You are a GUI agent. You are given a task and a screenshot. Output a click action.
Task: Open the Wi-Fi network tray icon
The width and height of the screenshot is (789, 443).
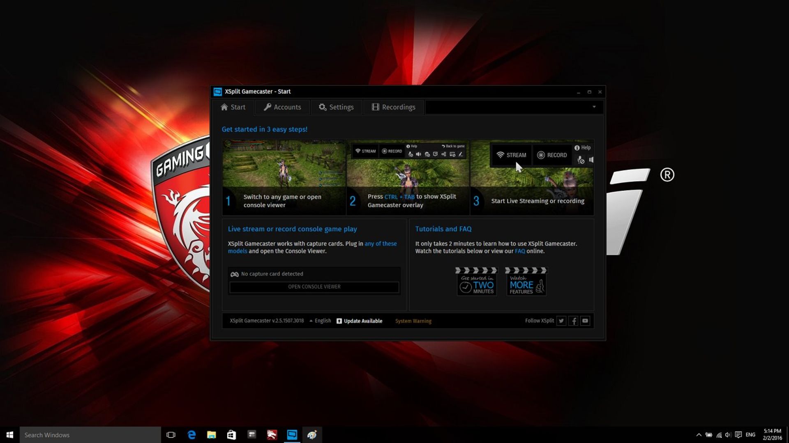[719, 435]
